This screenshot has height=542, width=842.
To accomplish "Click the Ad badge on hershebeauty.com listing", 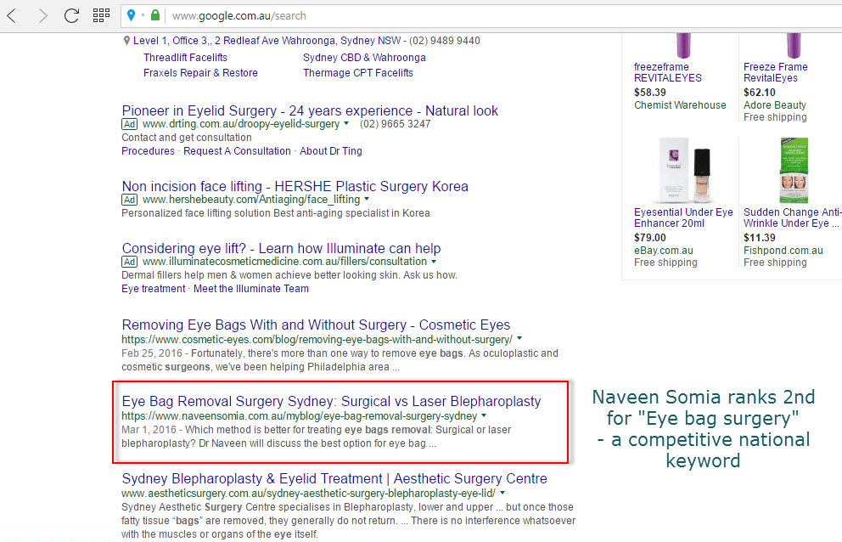I will pyautogui.click(x=129, y=200).
